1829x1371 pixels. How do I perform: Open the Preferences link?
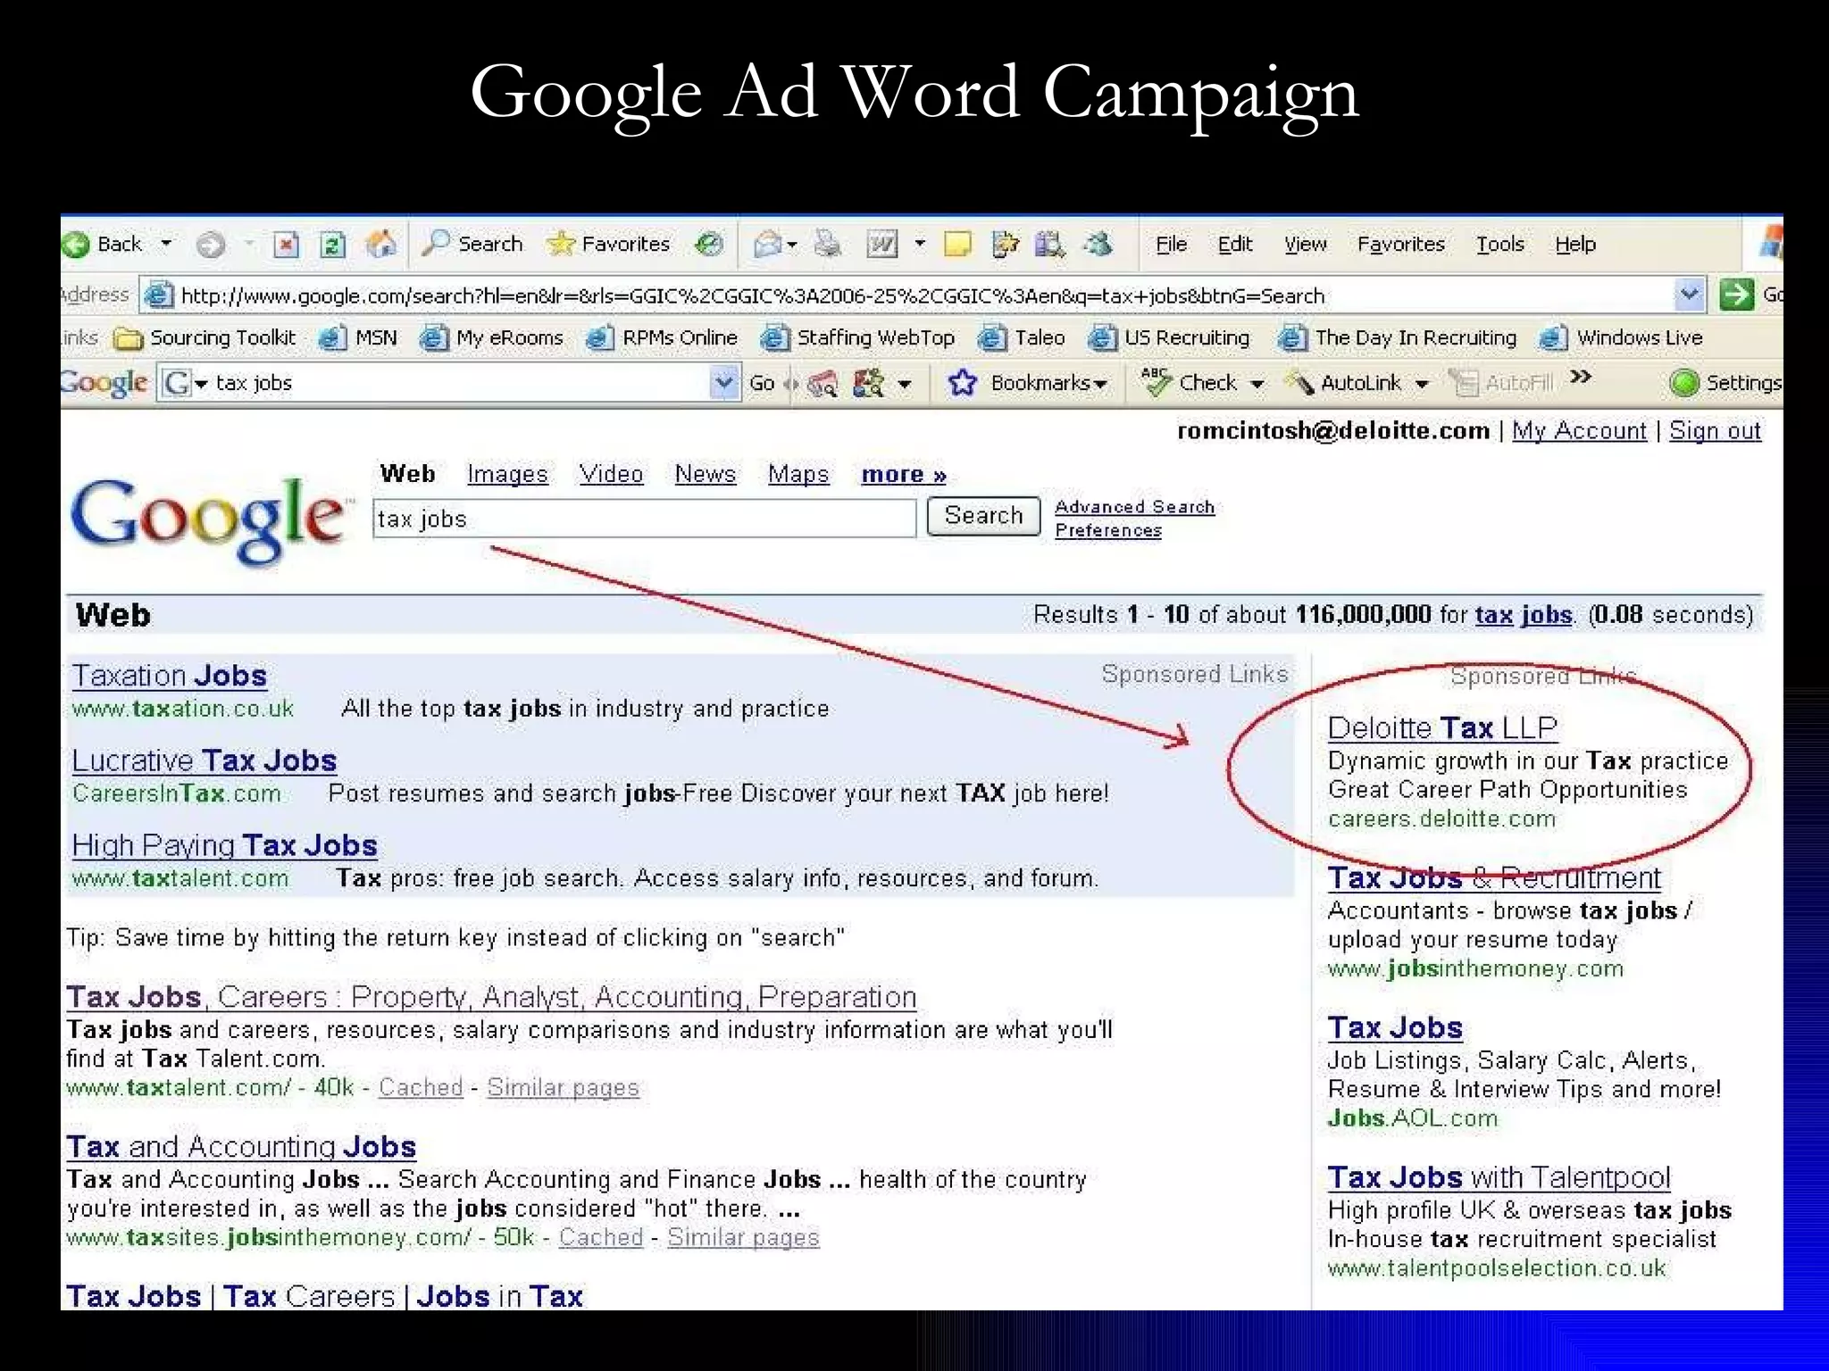coord(1108,530)
